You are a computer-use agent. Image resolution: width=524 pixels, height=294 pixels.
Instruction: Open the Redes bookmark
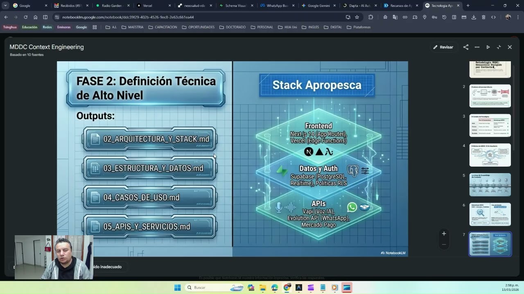[47, 27]
